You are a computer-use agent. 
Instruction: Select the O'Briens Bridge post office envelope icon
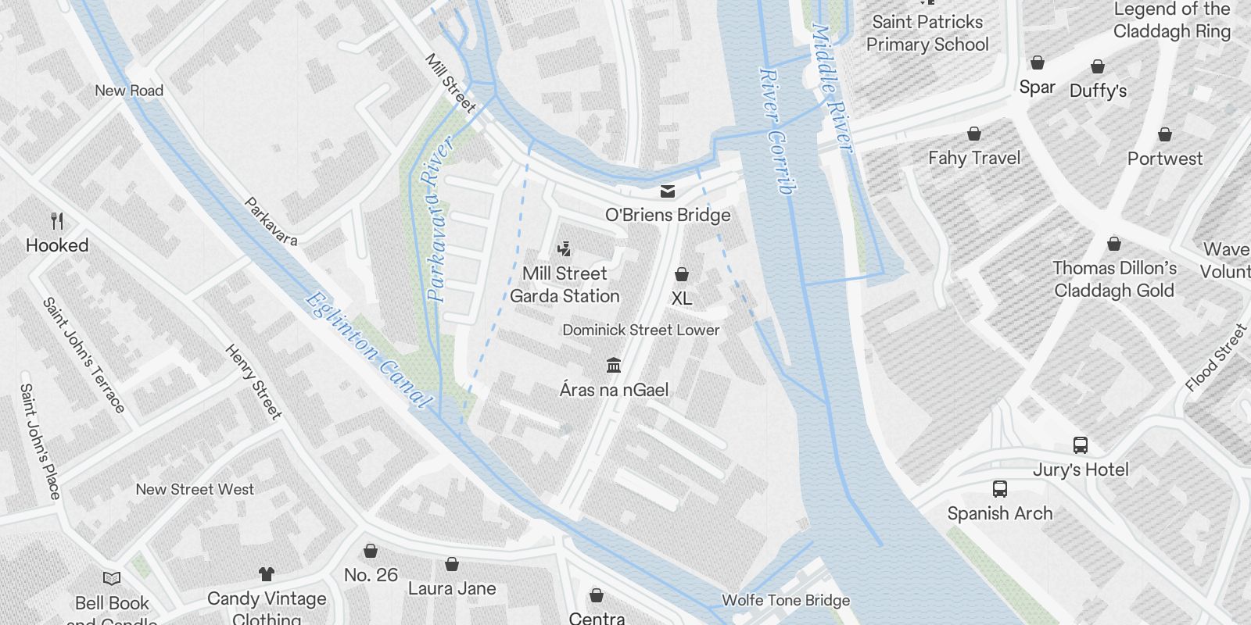point(668,191)
